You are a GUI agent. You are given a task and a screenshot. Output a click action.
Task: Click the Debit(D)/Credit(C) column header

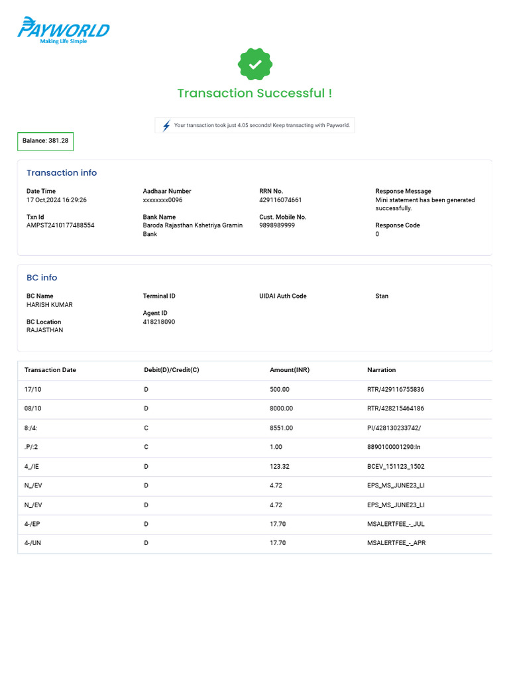[x=172, y=370]
